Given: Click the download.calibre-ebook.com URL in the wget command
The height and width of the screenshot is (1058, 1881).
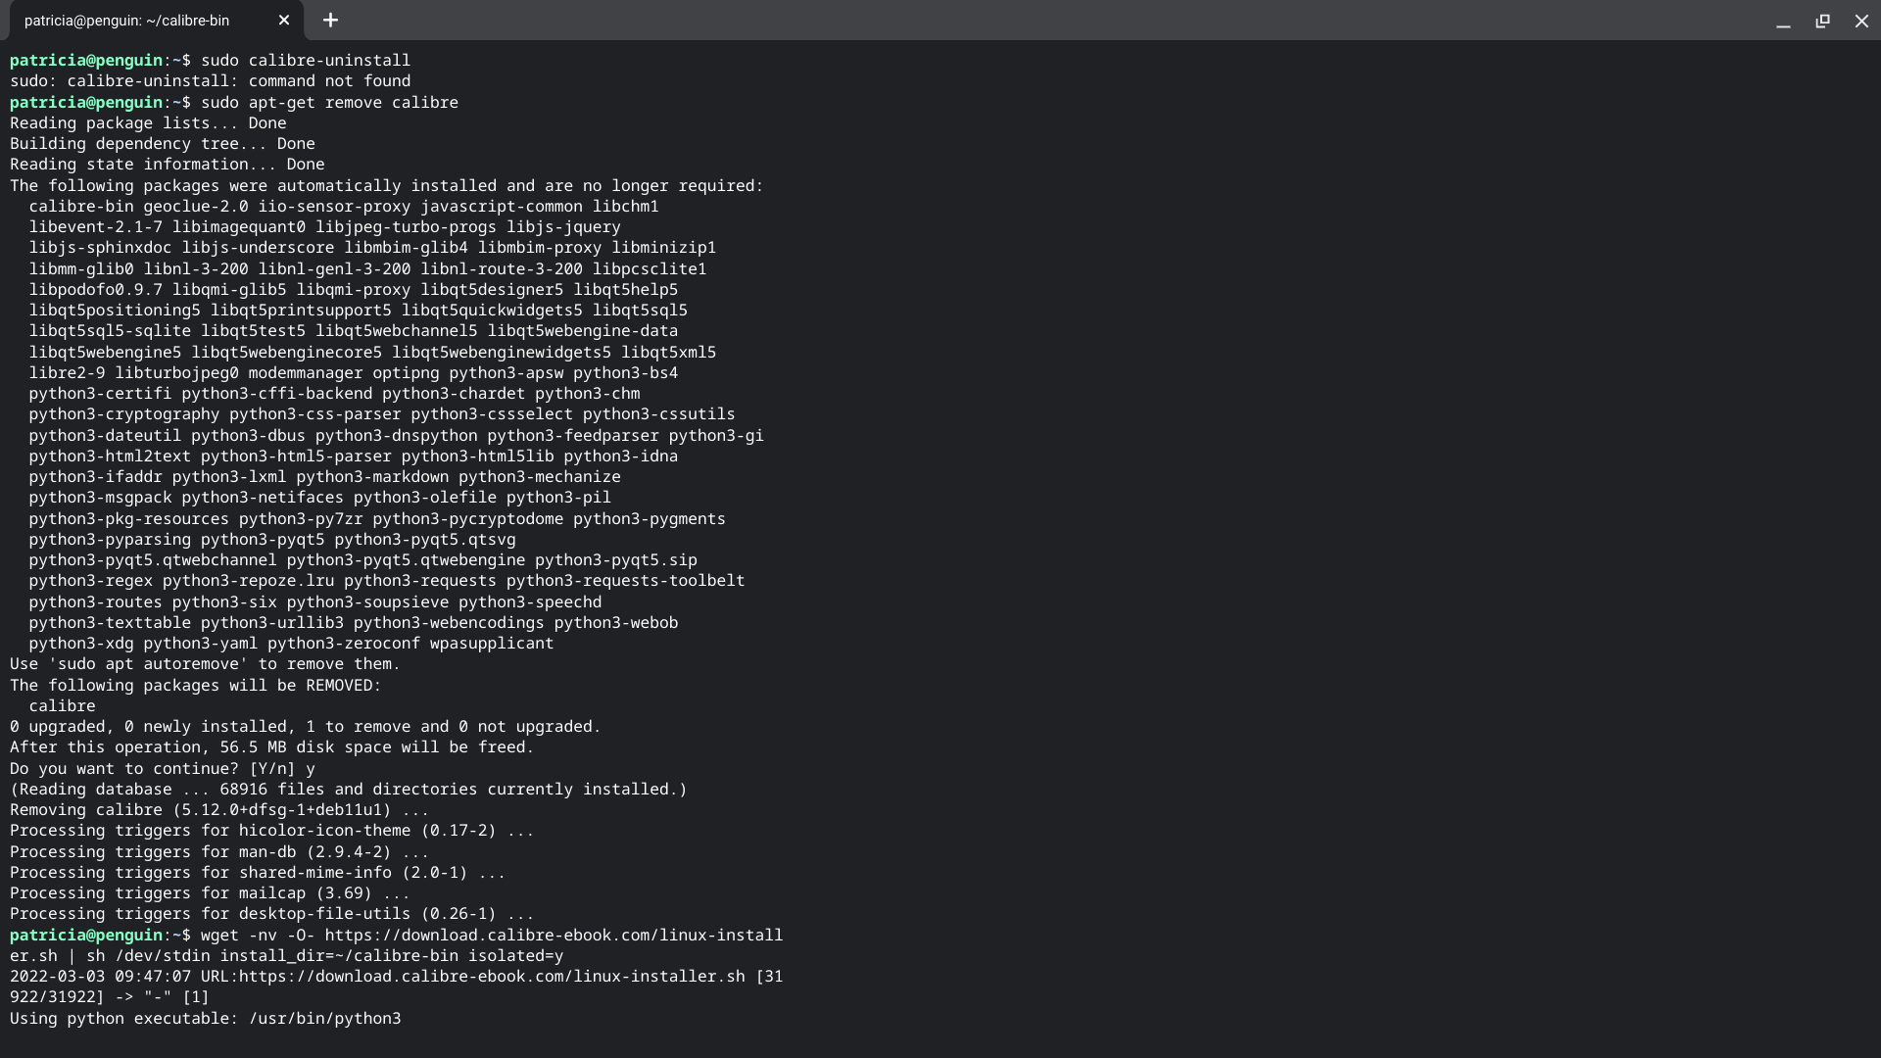Looking at the screenshot, I should [554, 936].
